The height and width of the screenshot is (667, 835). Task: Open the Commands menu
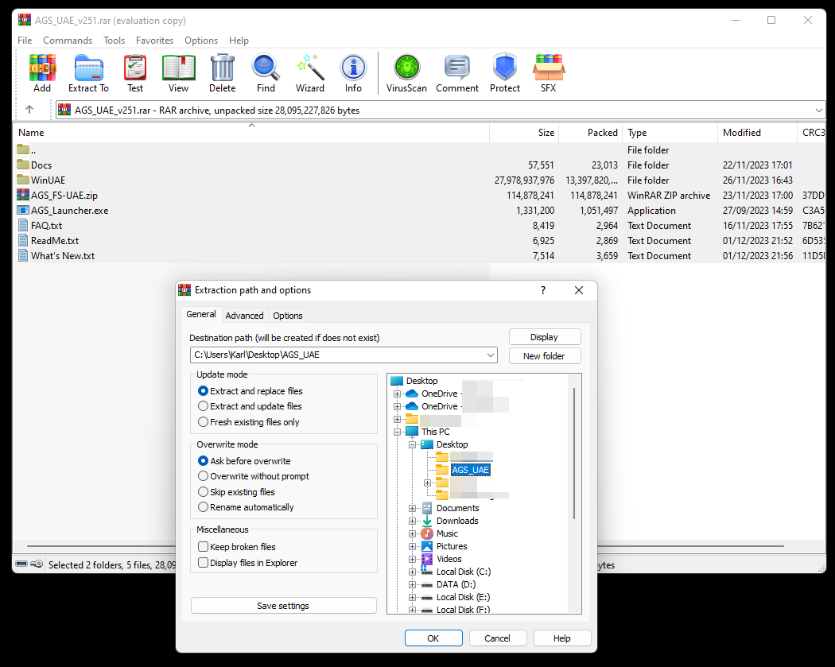click(x=68, y=41)
